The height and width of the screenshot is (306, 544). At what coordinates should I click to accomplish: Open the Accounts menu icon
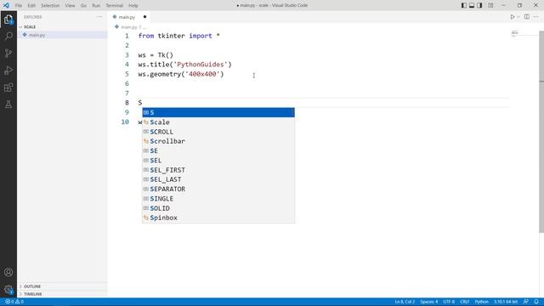(x=8, y=272)
